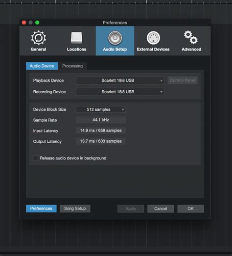Viewport: 232px width, 256px height.
Task: Confirm settings with the OK button
Action: coord(190,209)
